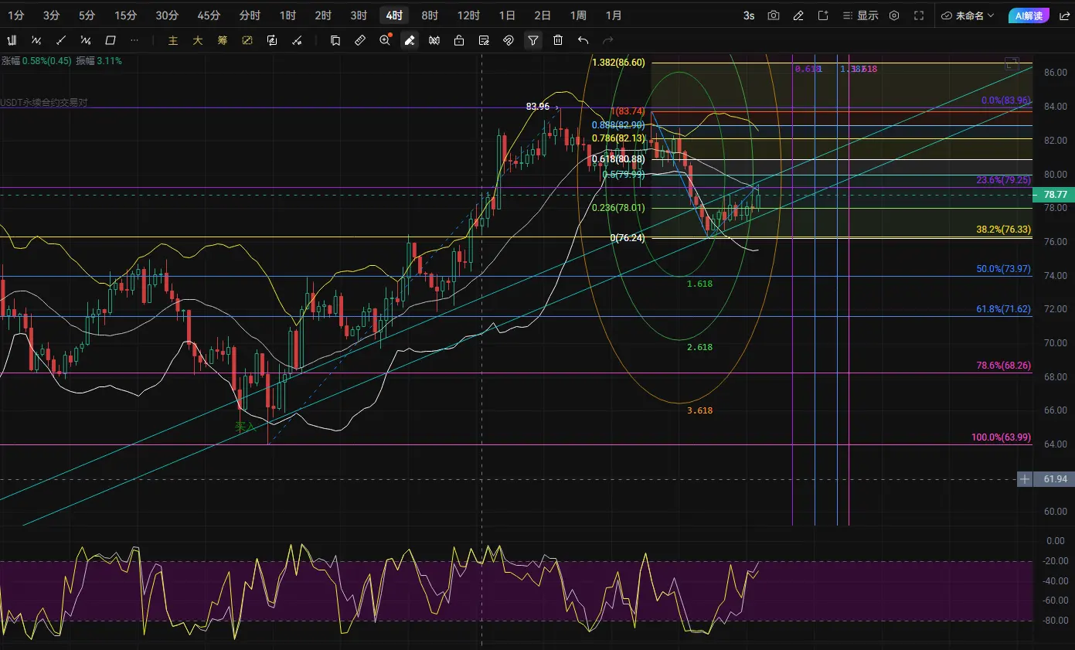The width and height of the screenshot is (1075, 650).
Task: Switch to the 1日 timeframe
Action: [507, 15]
